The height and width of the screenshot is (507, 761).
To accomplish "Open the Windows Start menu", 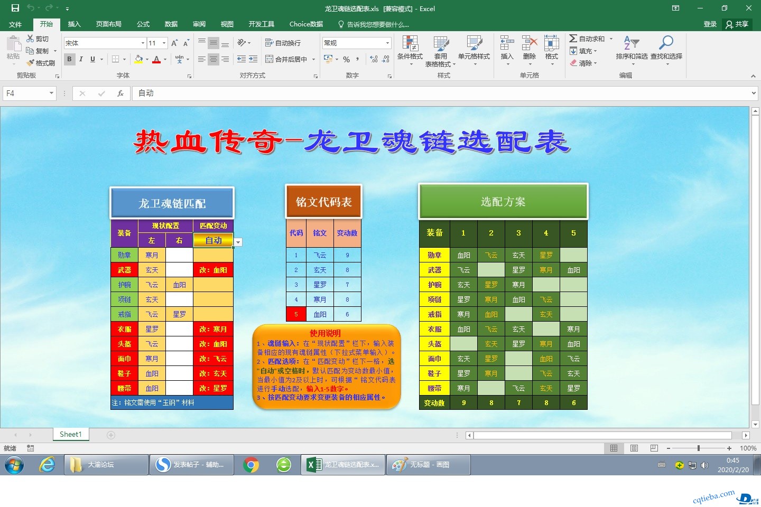I will [14, 465].
